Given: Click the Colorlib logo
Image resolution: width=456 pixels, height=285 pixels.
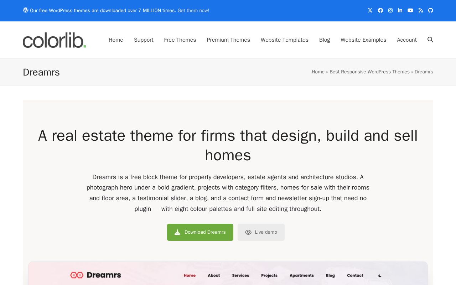Looking at the screenshot, I should point(54,40).
